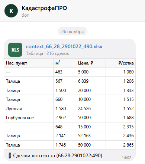Select the area cell 1 500
Image resolution: width=145 pixels, height=164 pixels.
[x=65, y=91]
